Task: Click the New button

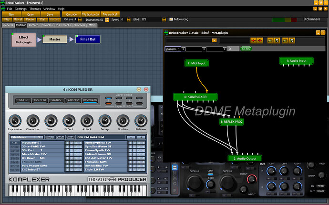Action: tap(11, 14)
